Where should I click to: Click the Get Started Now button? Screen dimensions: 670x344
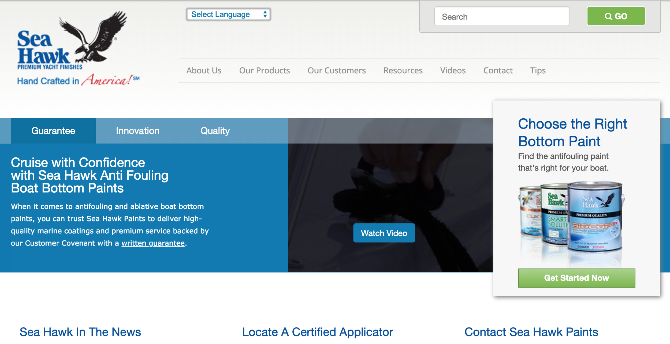pos(576,278)
